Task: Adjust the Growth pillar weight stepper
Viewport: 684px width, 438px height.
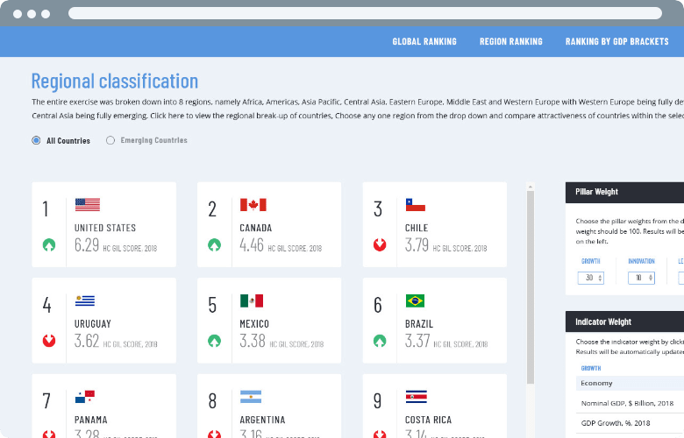Action: coord(591,278)
